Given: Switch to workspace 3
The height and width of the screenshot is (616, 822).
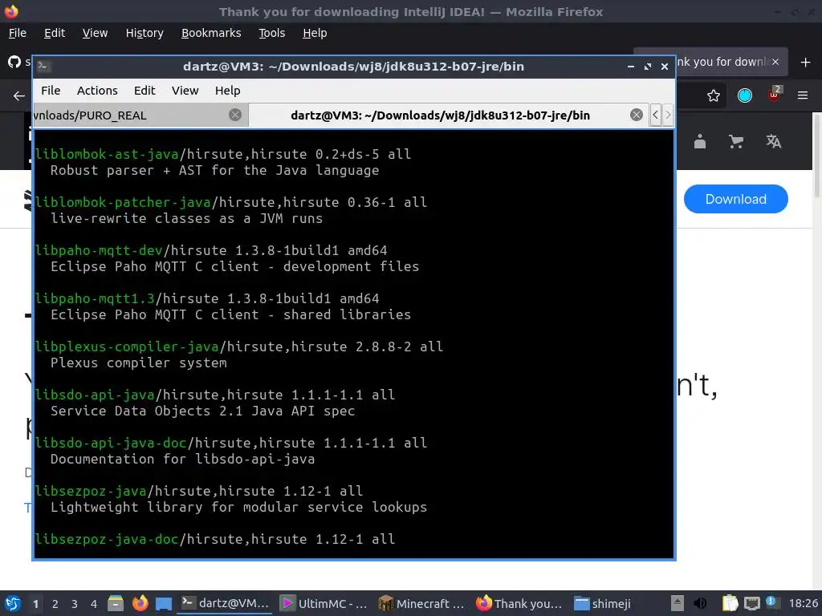Looking at the screenshot, I should 75,604.
